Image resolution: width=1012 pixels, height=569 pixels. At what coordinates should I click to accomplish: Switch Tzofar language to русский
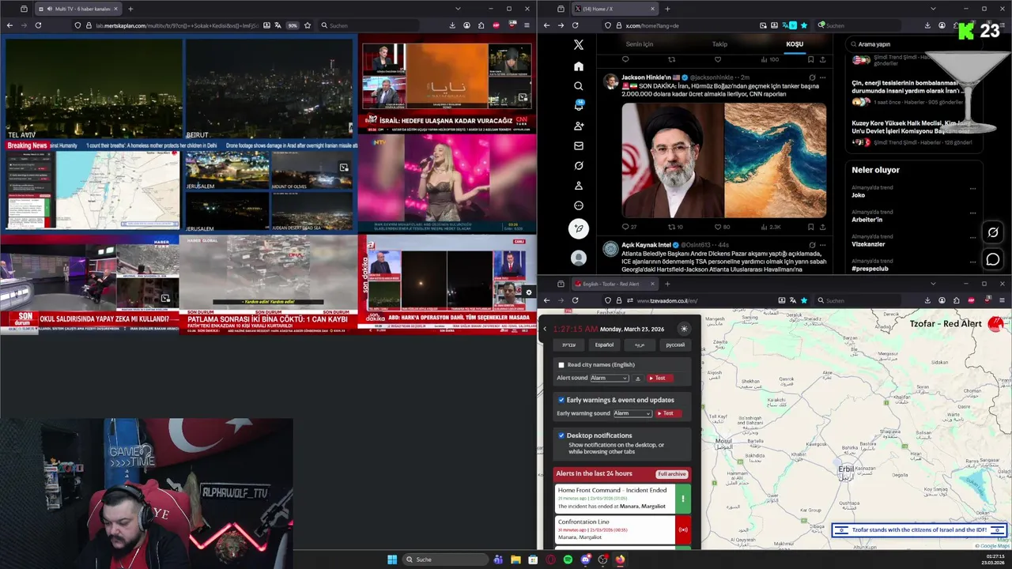(675, 345)
